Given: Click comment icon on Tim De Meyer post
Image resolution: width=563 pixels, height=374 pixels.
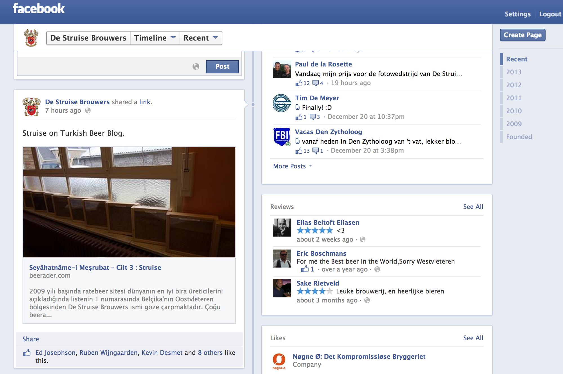Looking at the screenshot, I should (x=313, y=117).
